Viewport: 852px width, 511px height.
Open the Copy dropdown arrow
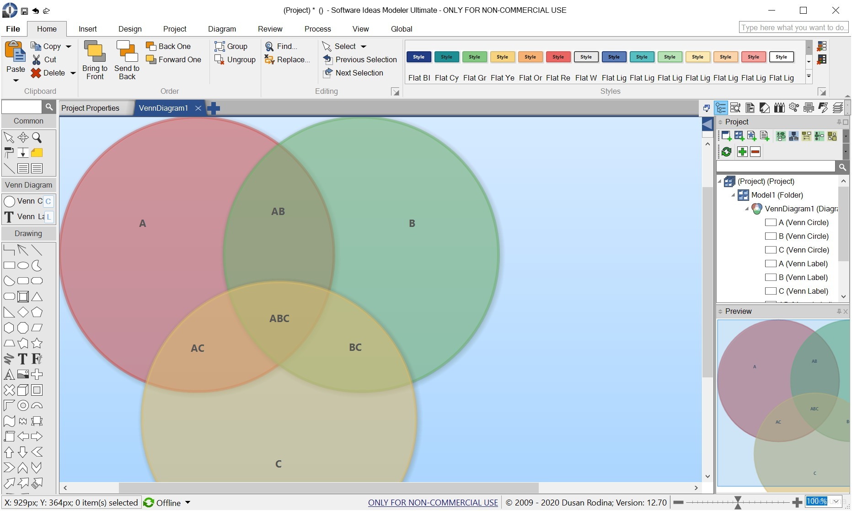point(69,46)
